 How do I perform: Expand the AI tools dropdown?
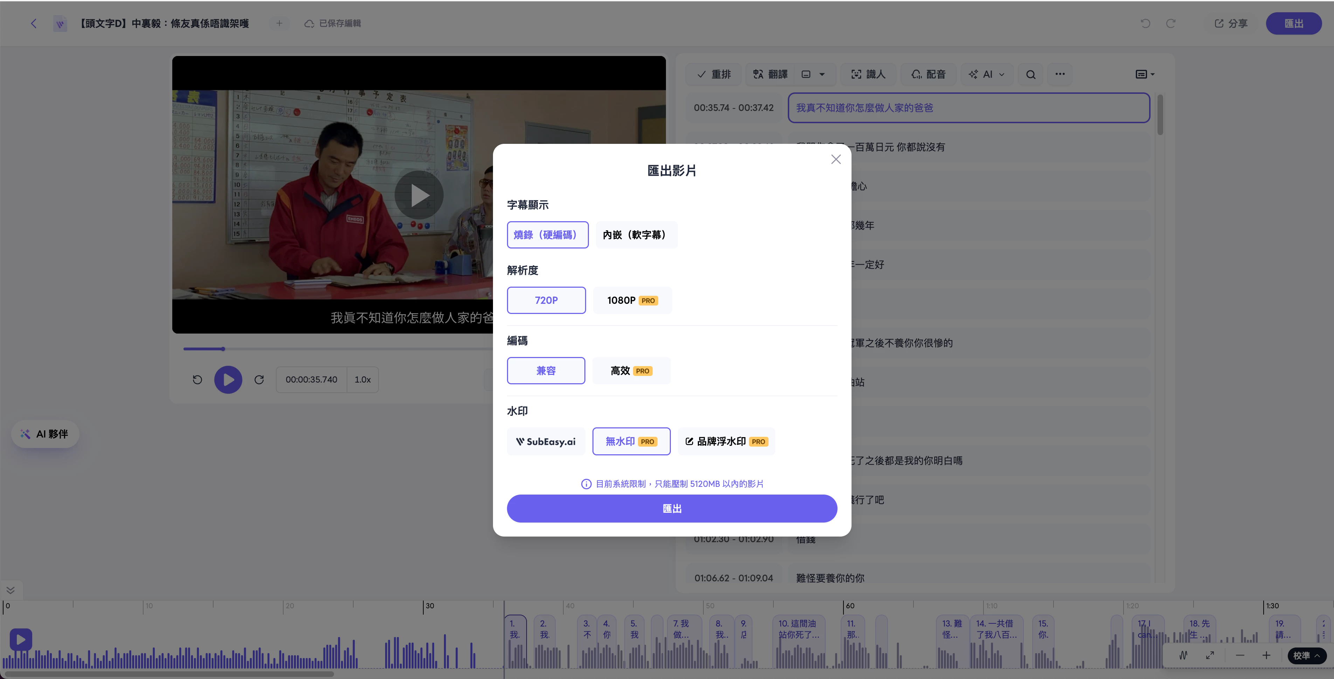987,74
